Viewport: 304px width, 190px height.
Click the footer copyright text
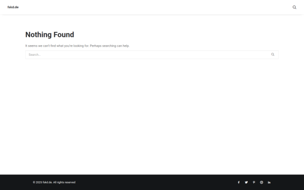pyautogui.click(x=54, y=182)
